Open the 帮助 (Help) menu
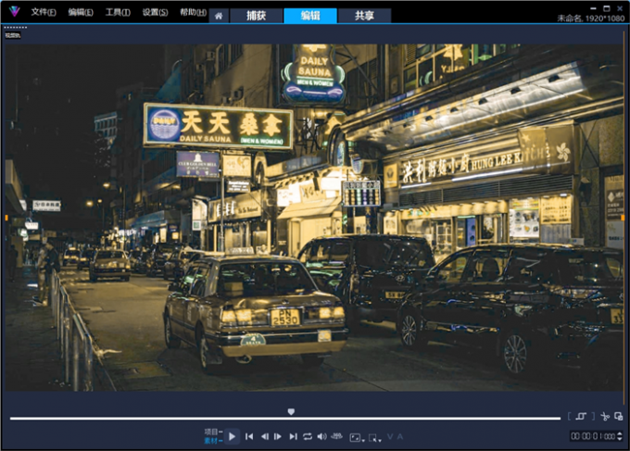Screen dimensions: 630x451 (x=193, y=12)
